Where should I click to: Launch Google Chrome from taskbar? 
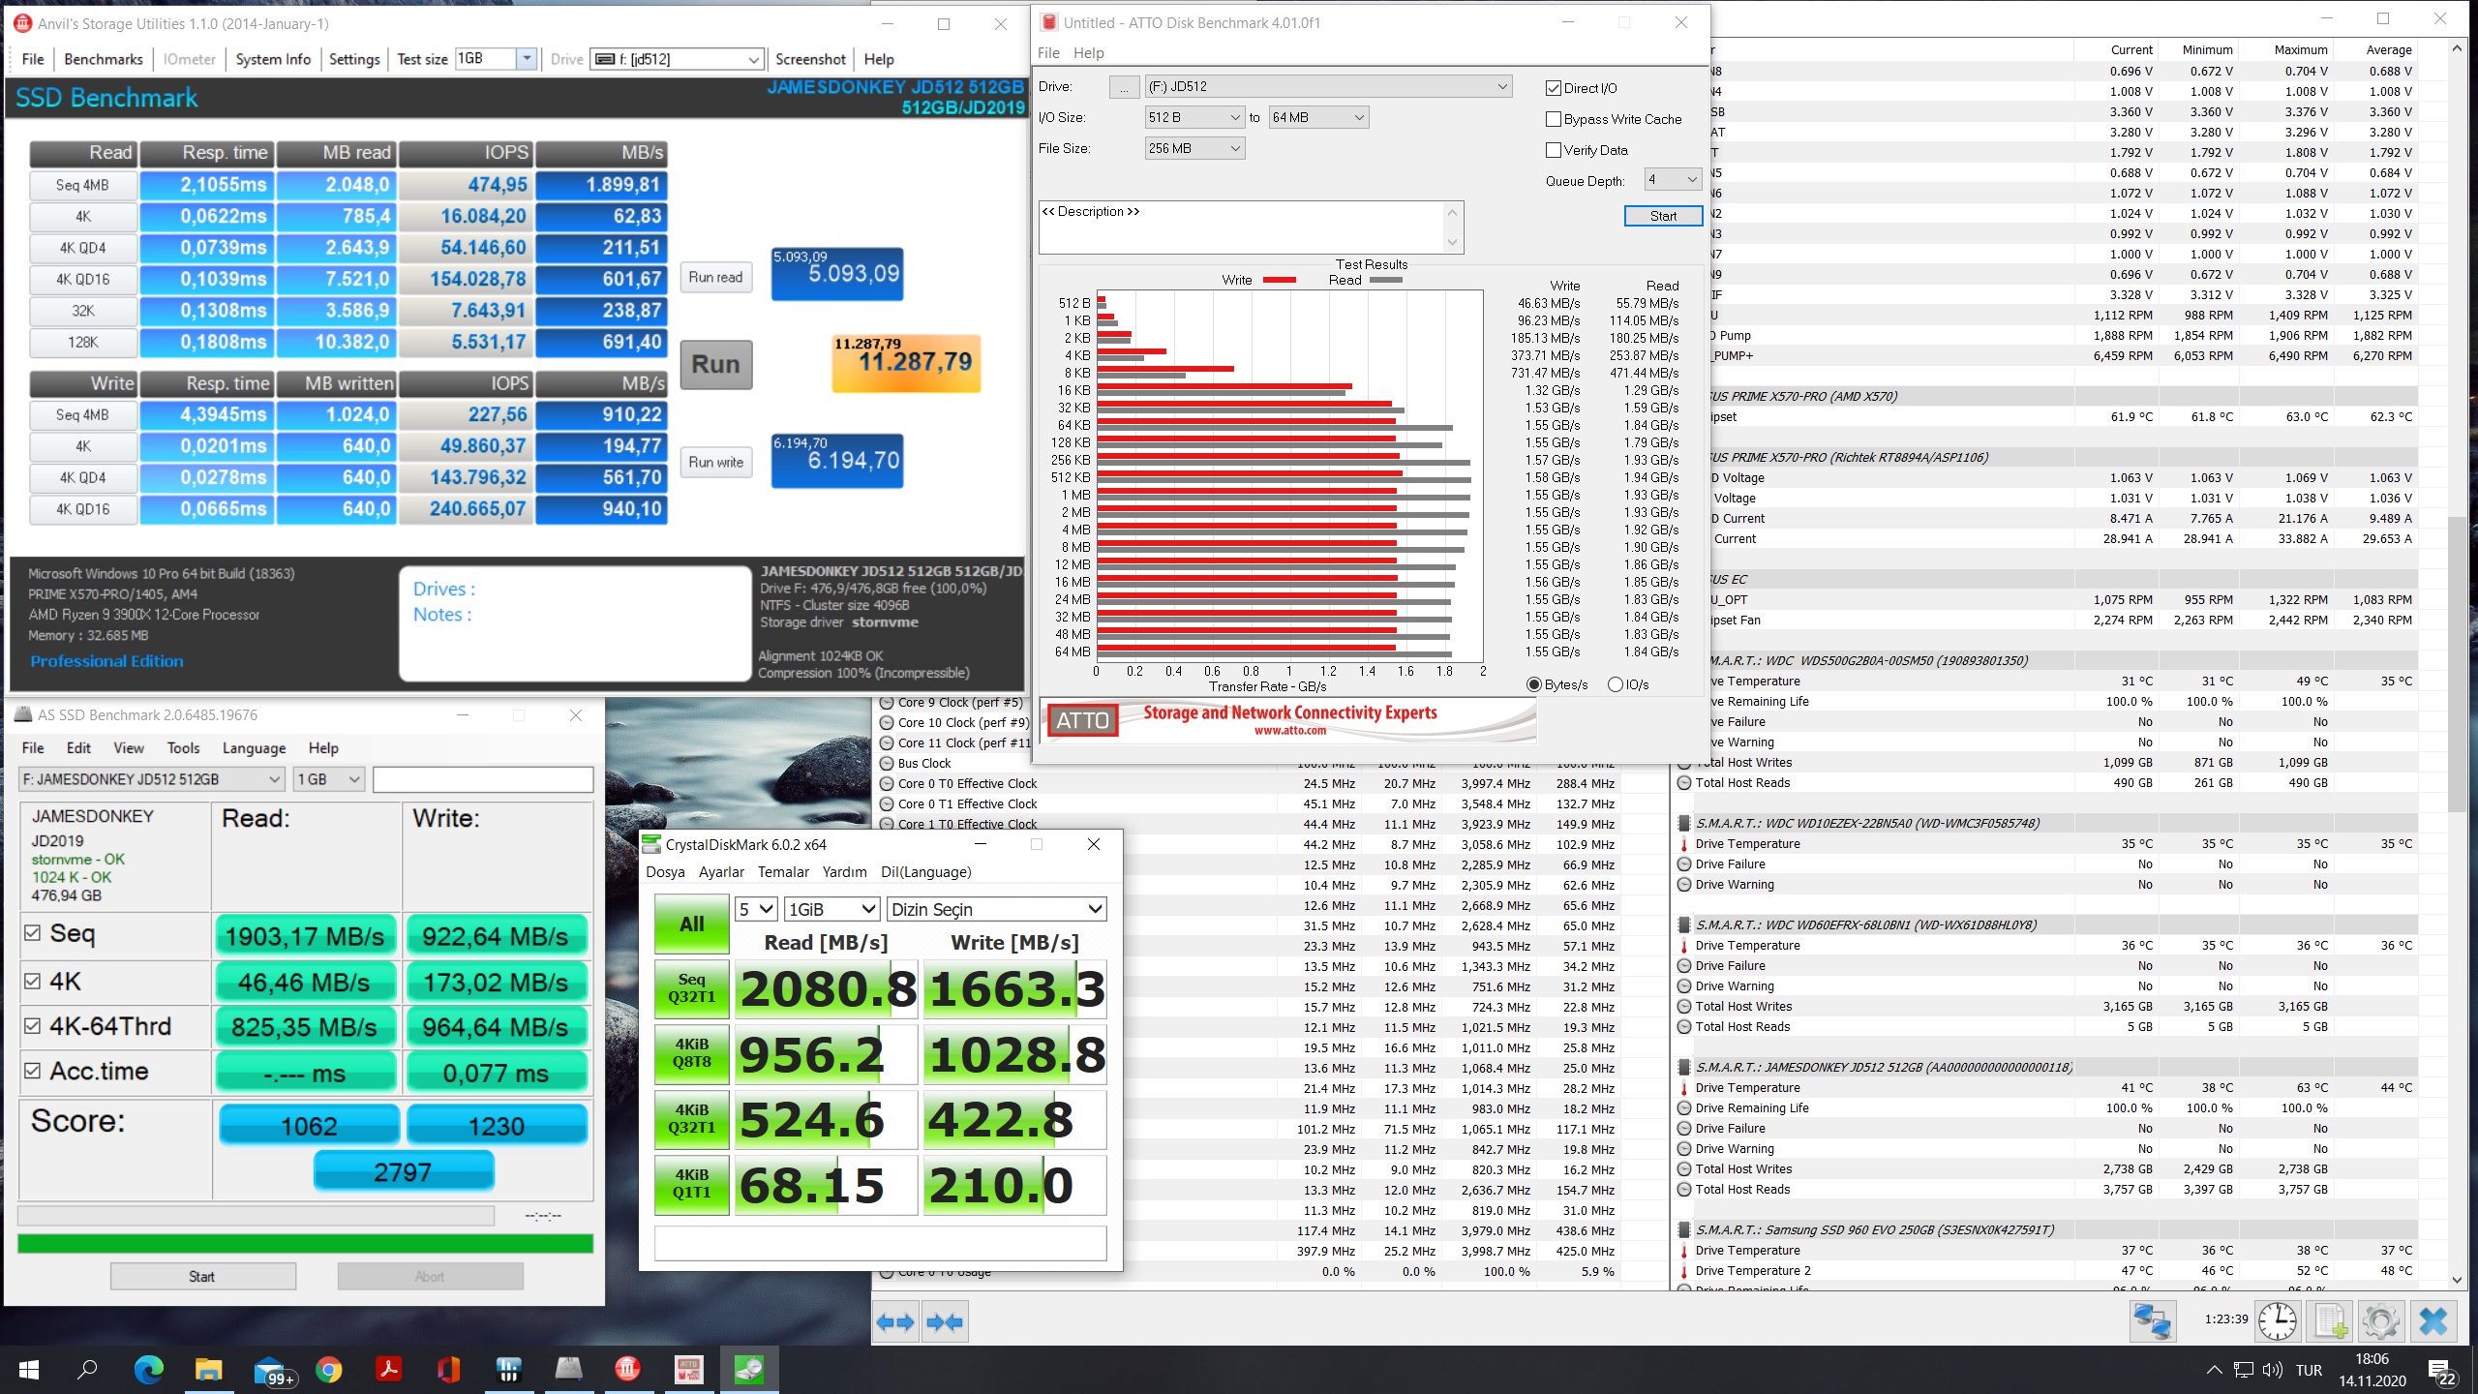329,1370
